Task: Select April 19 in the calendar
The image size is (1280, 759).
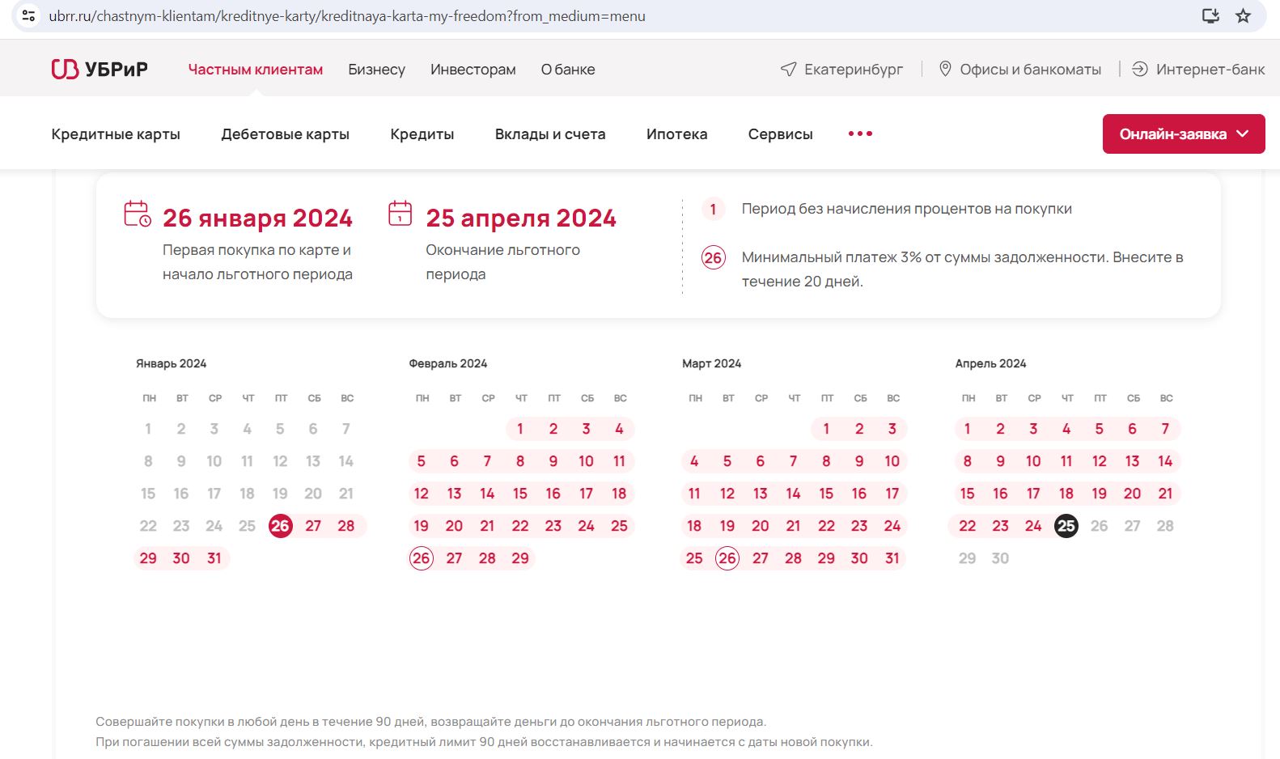Action: 1100,494
